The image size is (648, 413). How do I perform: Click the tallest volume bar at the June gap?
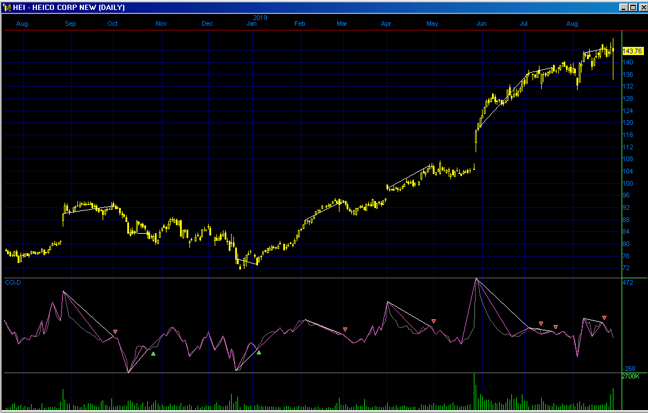pyautogui.click(x=474, y=391)
